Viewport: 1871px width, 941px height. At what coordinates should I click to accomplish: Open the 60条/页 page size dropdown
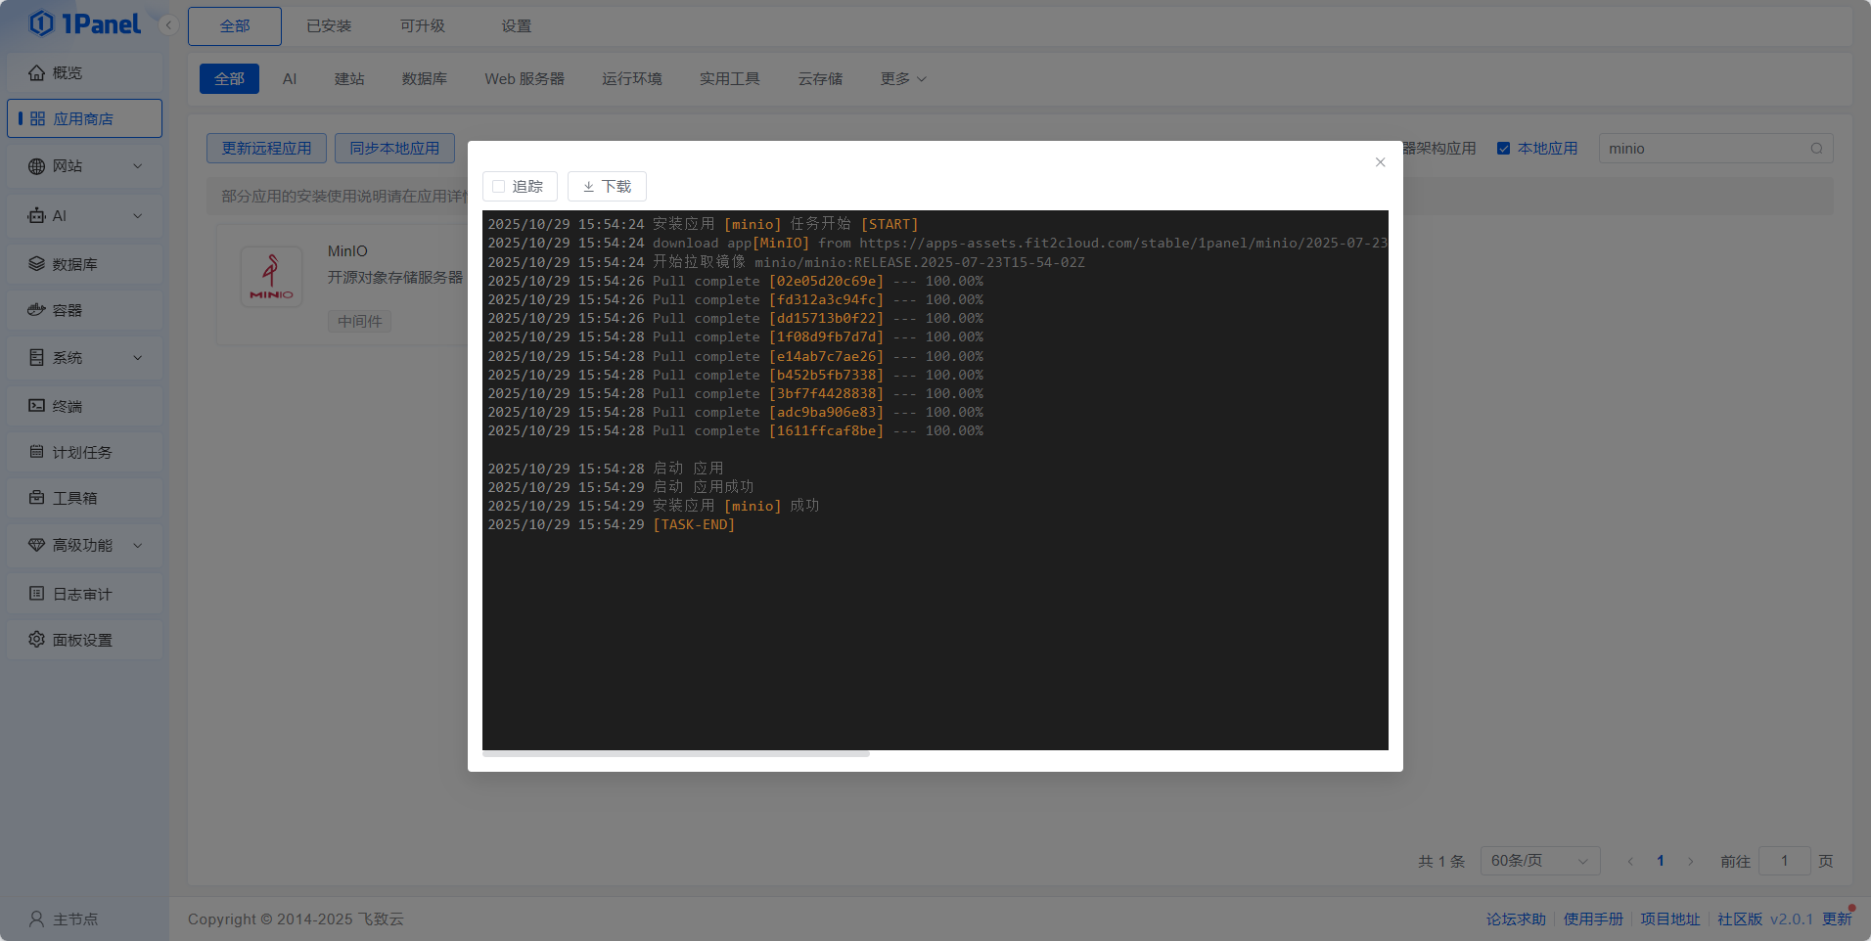[1540, 861]
